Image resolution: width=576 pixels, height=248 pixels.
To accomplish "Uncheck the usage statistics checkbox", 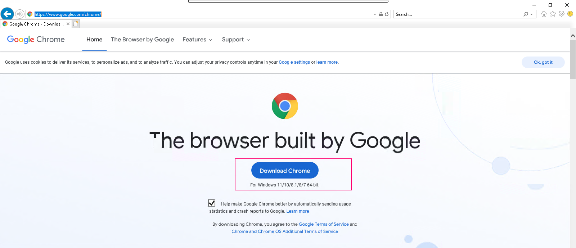I will (212, 203).
